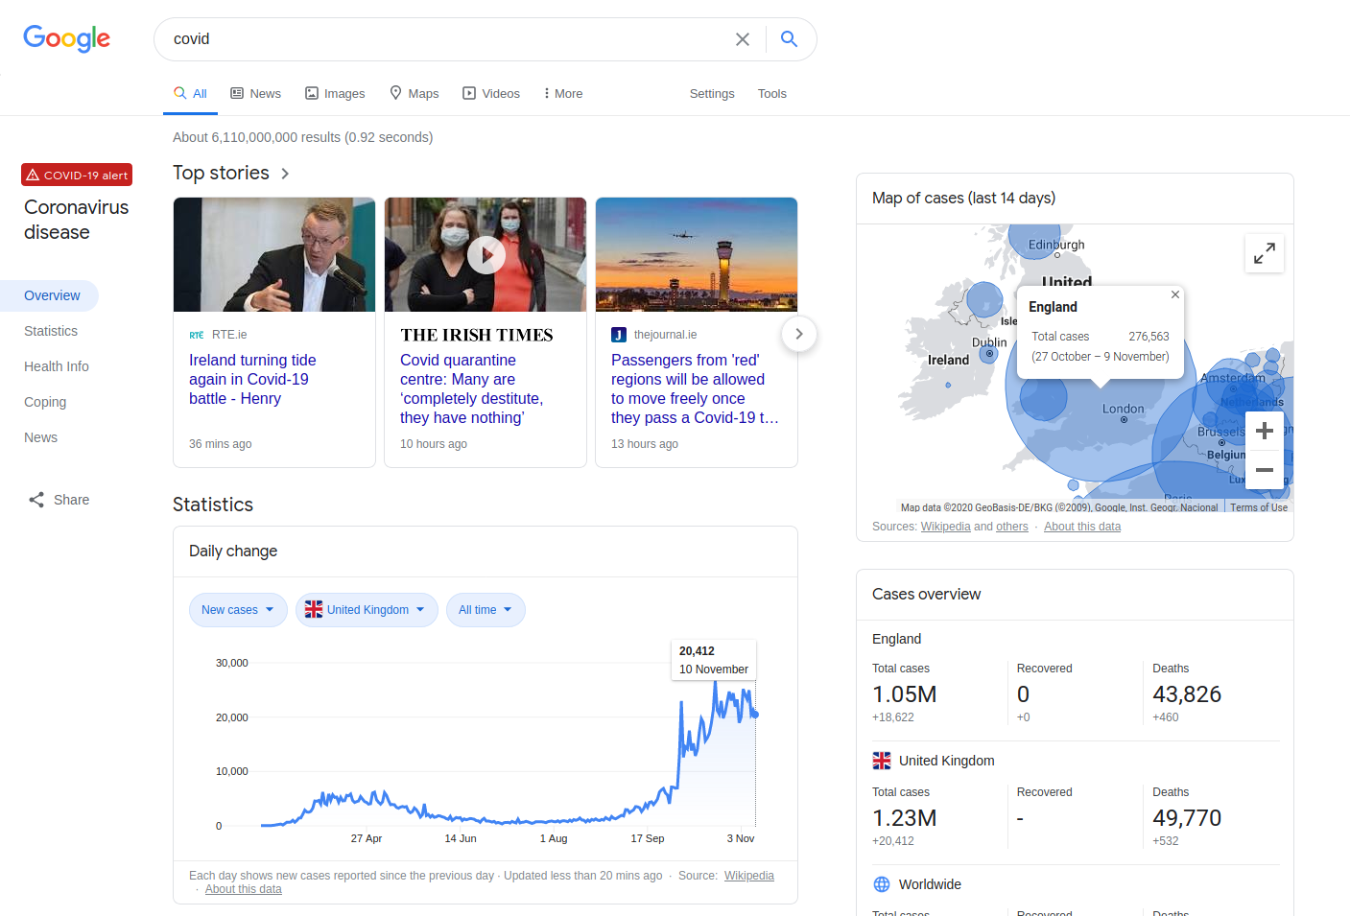Image resolution: width=1350 pixels, height=916 pixels.
Task: Click Wikipedia link in map sources
Action: pyautogui.click(x=945, y=527)
